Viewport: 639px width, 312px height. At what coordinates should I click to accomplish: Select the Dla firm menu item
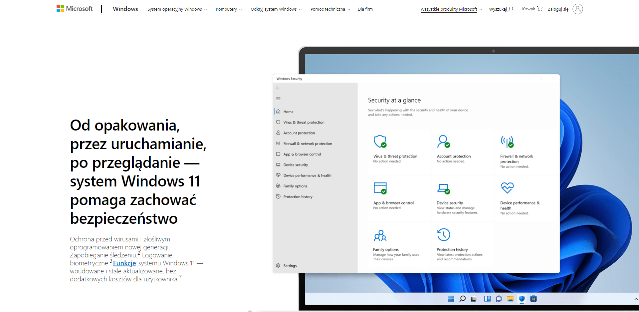[365, 9]
